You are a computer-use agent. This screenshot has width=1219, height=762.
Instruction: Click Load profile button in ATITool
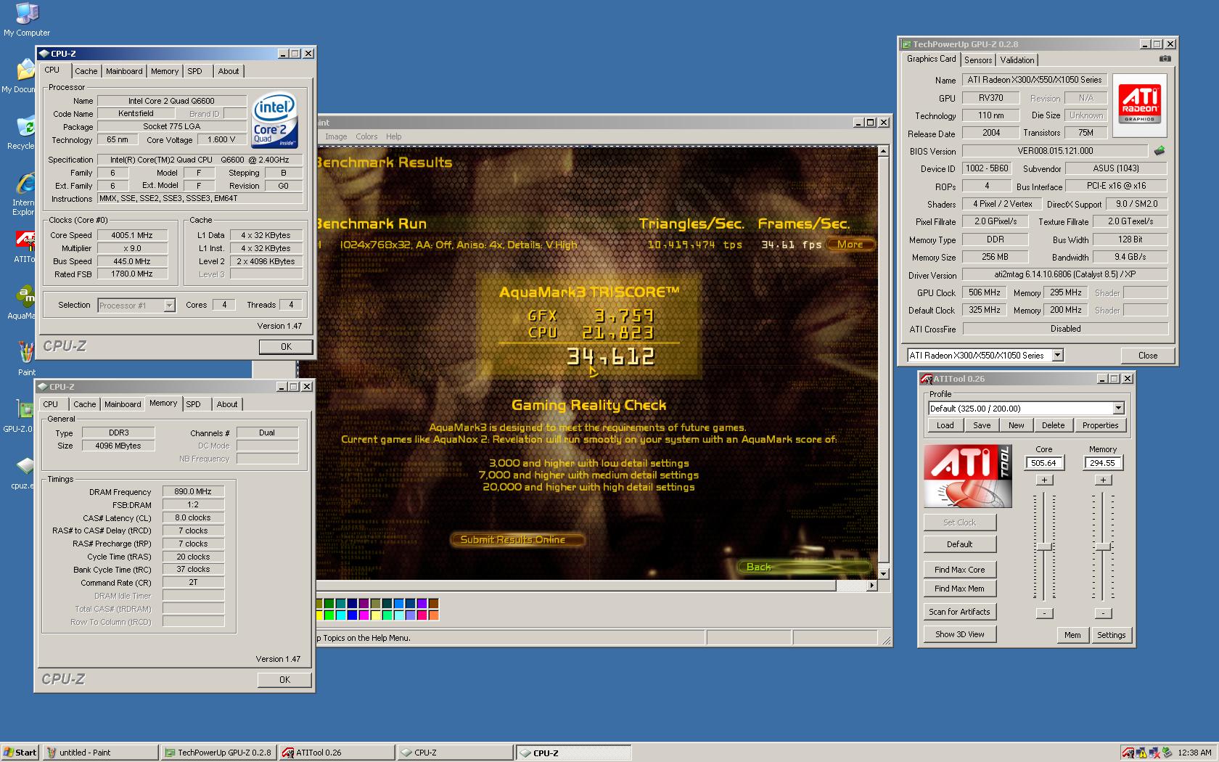(x=945, y=425)
